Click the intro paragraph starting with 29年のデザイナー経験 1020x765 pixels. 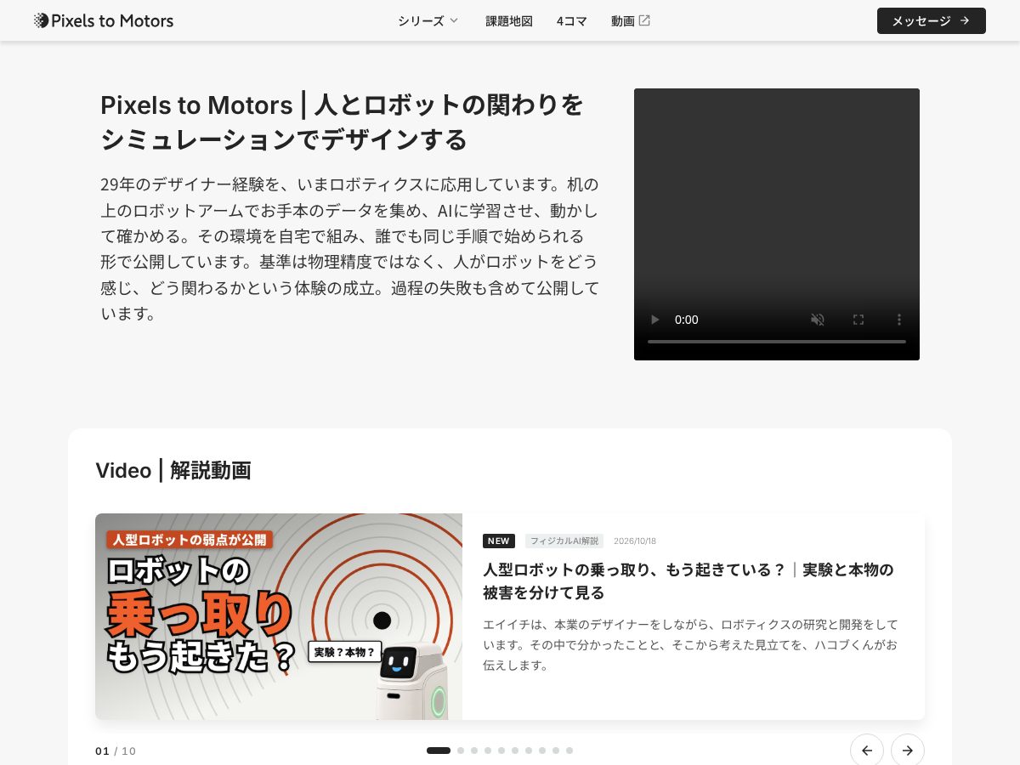coord(349,248)
